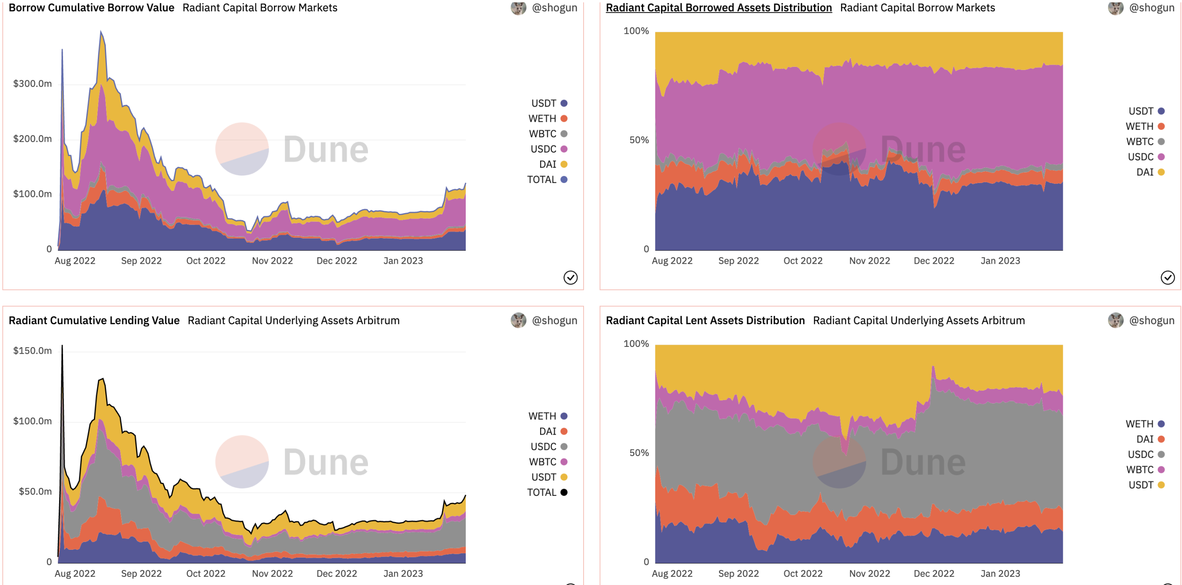Viewport: 1182px width, 585px height.
Task: Toggle USDC series in Borrowed Assets Distribution legend
Action: (1146, 157)
